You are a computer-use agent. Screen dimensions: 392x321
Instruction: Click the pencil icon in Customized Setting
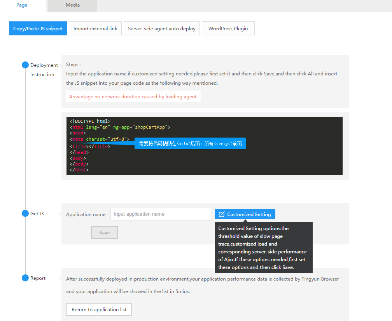point(222,214)
